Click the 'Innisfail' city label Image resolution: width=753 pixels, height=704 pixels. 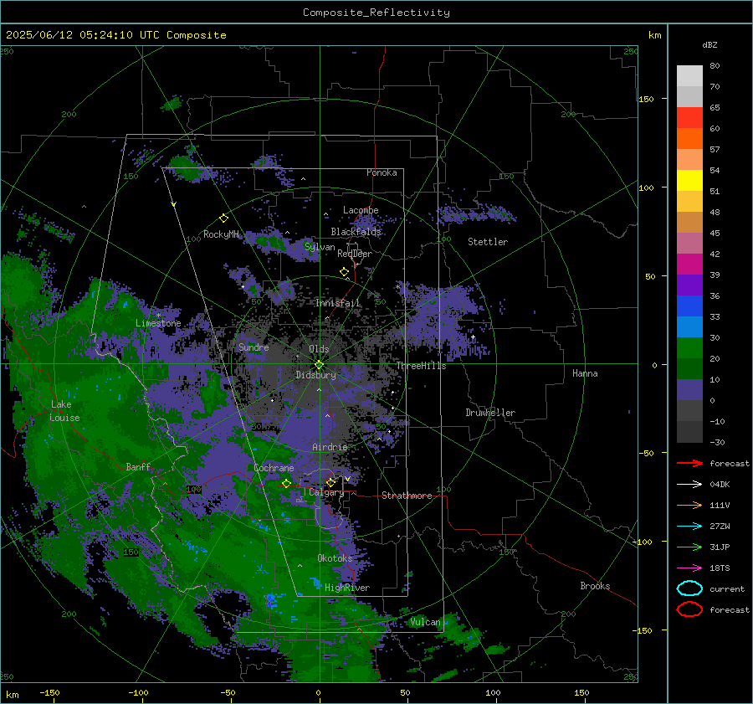tap(338, 303)
